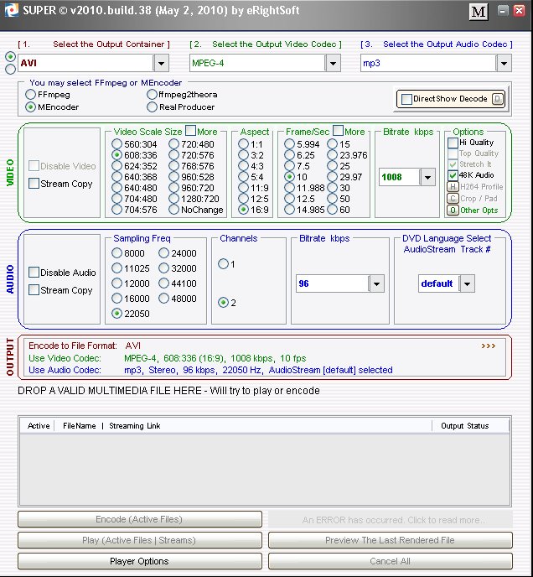Select ffmpeg2theora encoder option
The height and width of the screenshot is (577, 533).
coord(152,95)
